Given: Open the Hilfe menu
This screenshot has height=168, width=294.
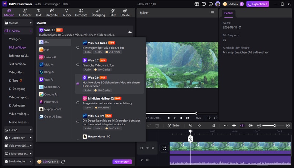Looking at the screenshot, I should click(66, 4).
